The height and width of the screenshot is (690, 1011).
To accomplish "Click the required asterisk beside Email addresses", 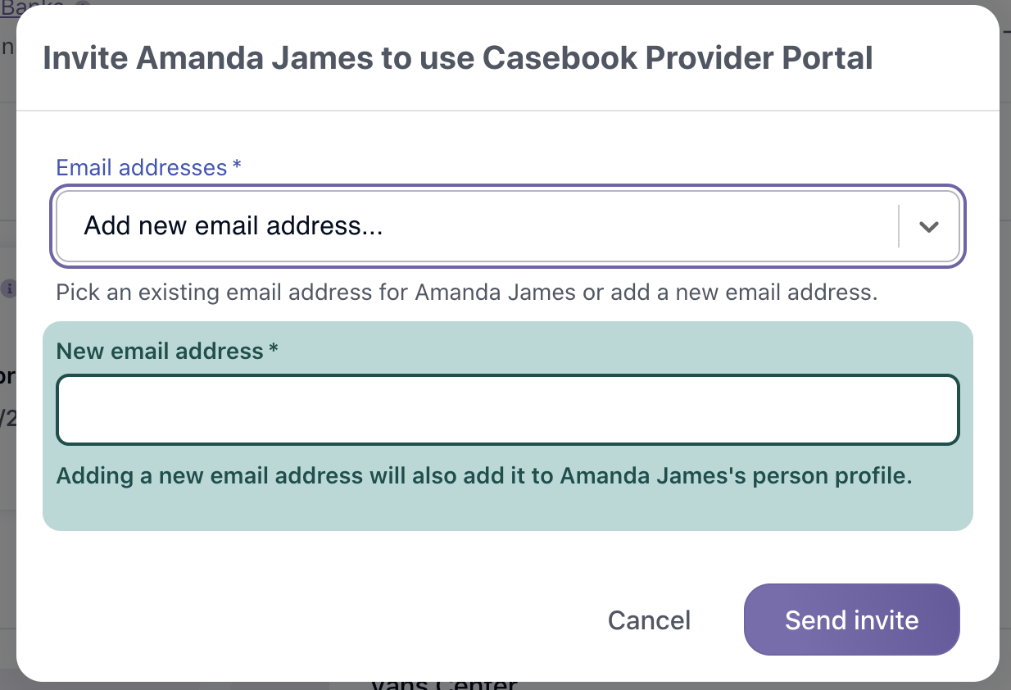I will pos(237,167).
